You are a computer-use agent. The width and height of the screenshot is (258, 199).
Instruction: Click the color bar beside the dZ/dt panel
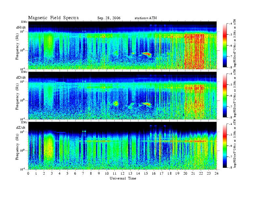tap(224, 146)
